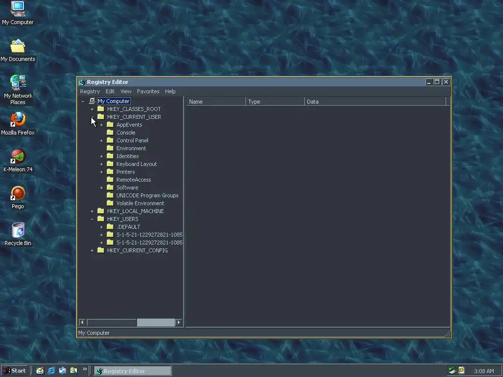Click the Data column header
503x377 pixels.
click(375, 102)
